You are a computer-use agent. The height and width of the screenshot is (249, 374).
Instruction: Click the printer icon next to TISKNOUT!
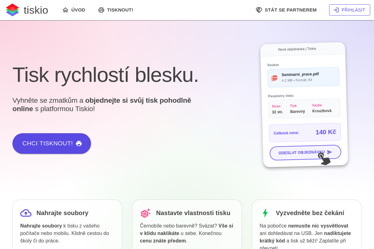[101, 10]
